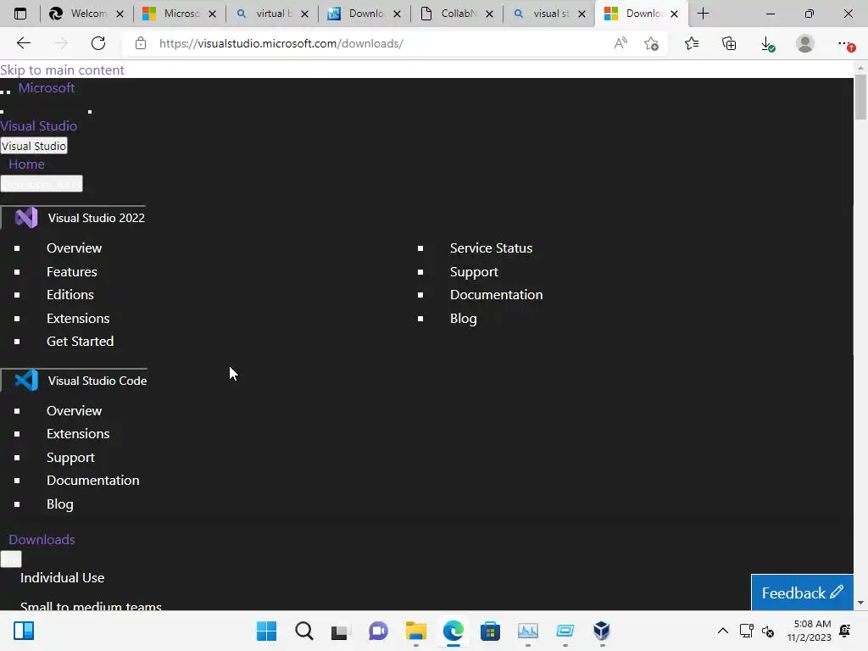
Task: Select Individual Use
Action: tap(63, 577)
